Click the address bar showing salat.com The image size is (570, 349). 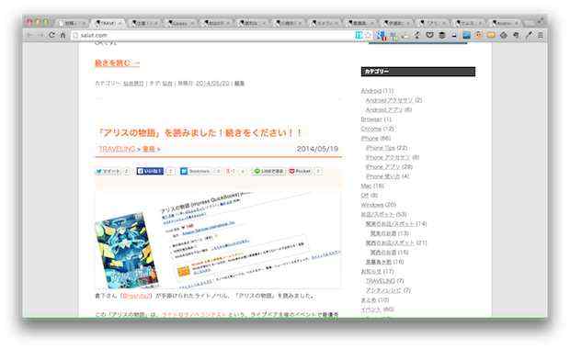pyautogui.click(x=212, y=35)
